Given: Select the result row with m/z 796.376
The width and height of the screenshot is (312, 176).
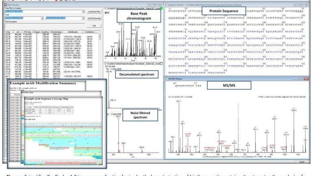Looking at the screenshot, I should (52, 62).
